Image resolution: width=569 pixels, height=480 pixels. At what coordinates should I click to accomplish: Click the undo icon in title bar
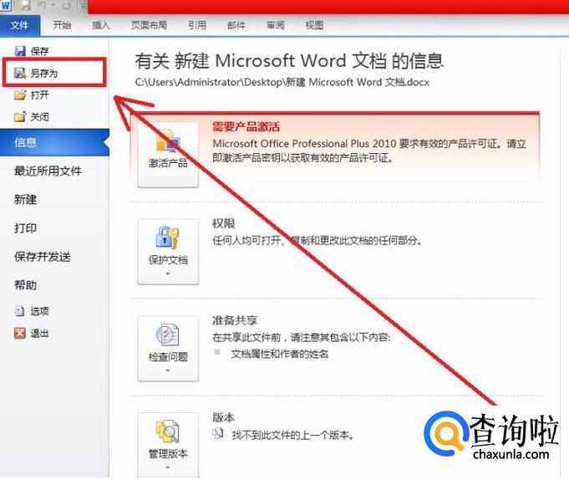(x=43, y=5)
